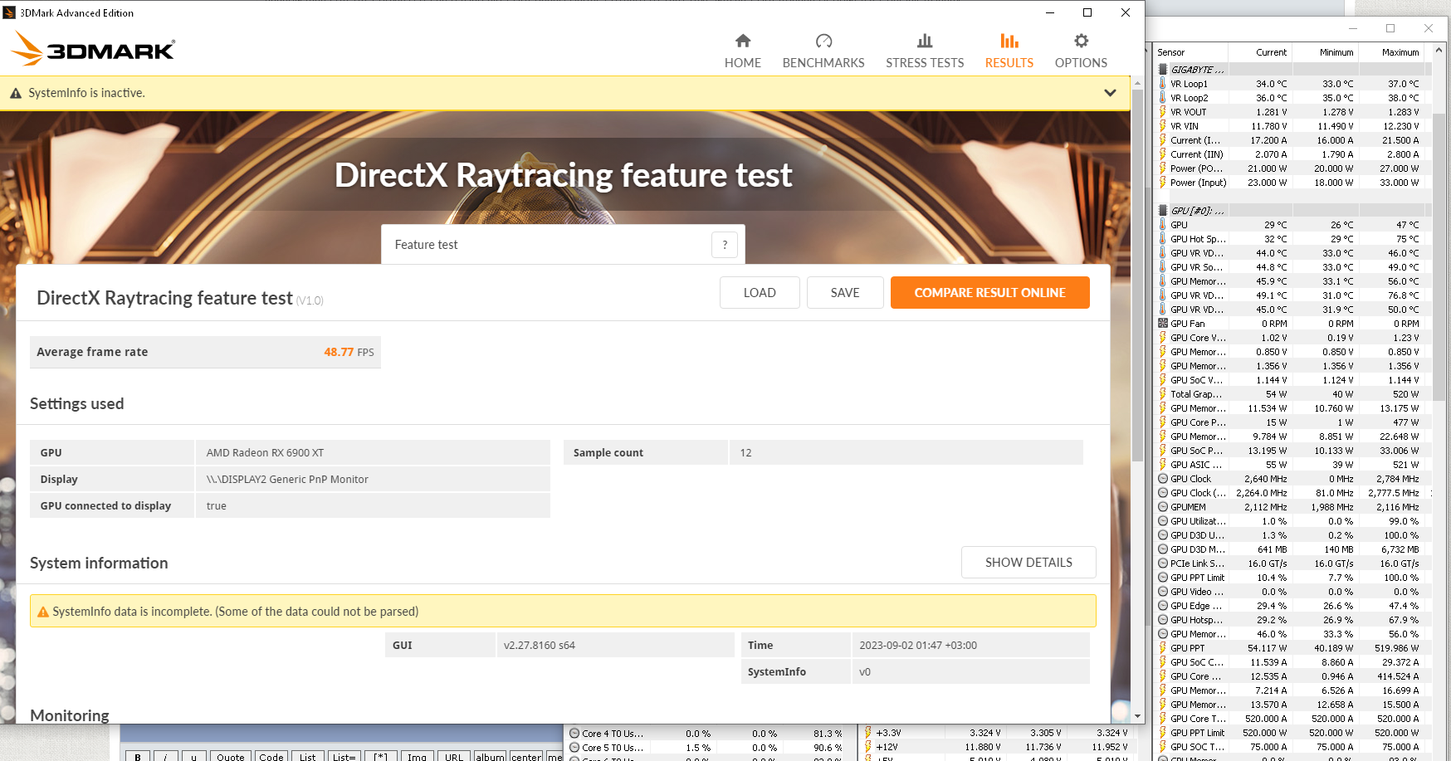This screenshot has width=1451, height=761.
Task: Click the URL editor button
Action: pos(454,756)
